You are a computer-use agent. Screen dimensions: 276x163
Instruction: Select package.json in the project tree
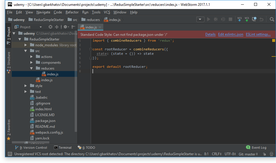pyautogui.click(x=45, y=121)
